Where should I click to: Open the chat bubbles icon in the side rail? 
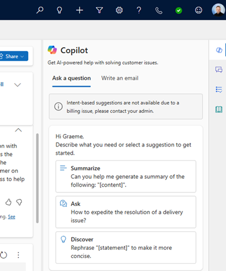click(219, 70)
